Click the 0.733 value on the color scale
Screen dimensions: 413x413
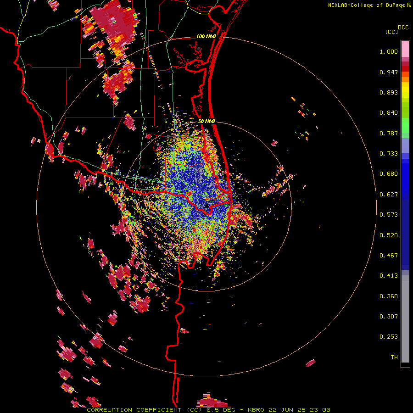[389, 154]
